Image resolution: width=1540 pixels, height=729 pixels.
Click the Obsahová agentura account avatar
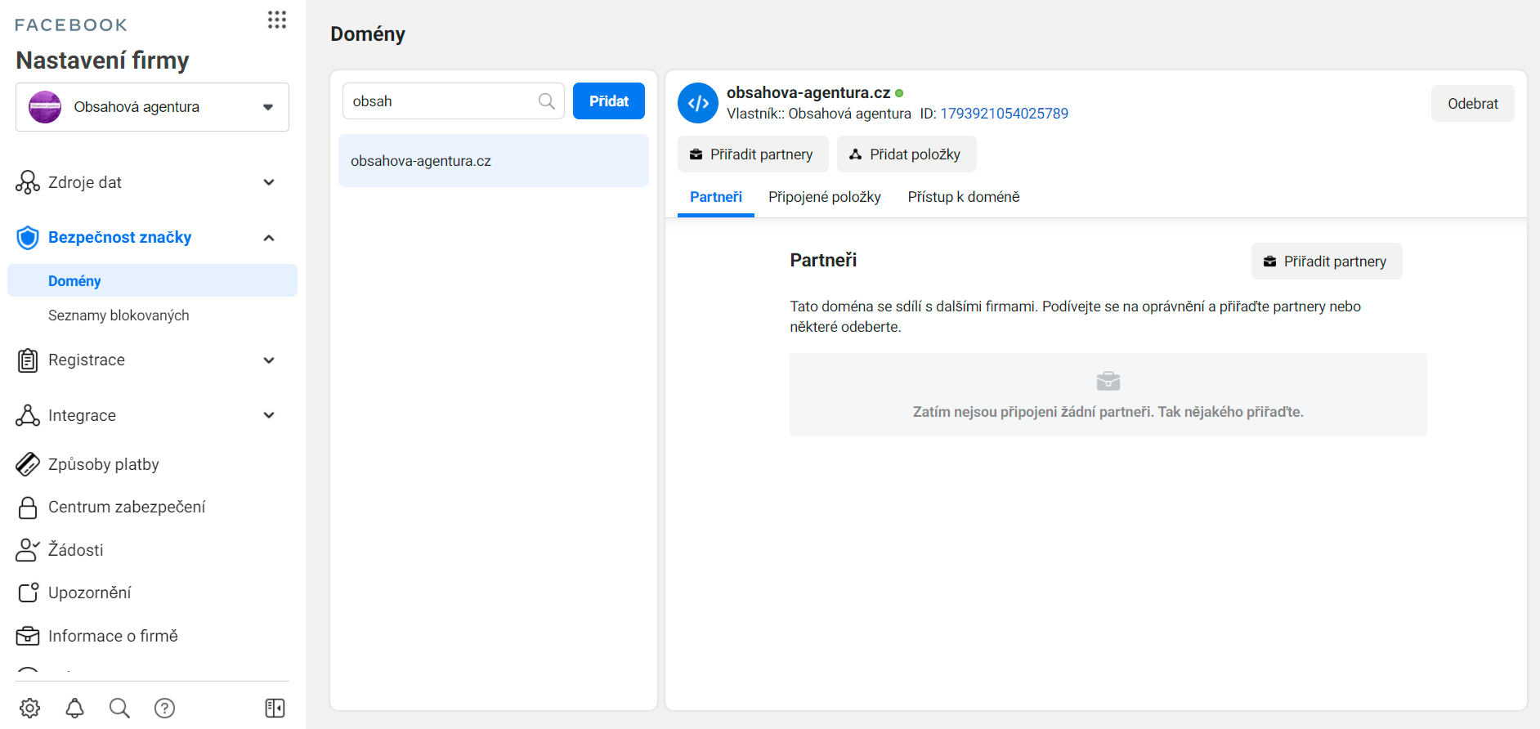point(45,107)
